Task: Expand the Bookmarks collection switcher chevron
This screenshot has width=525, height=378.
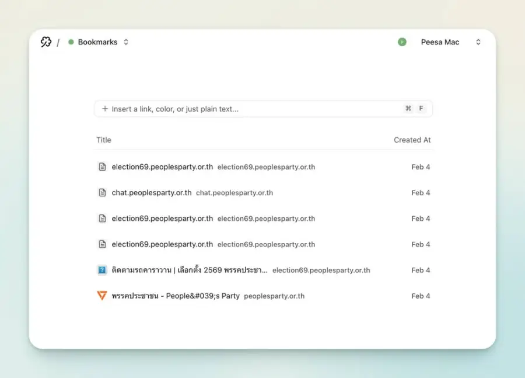Action: tap(126, 42)
